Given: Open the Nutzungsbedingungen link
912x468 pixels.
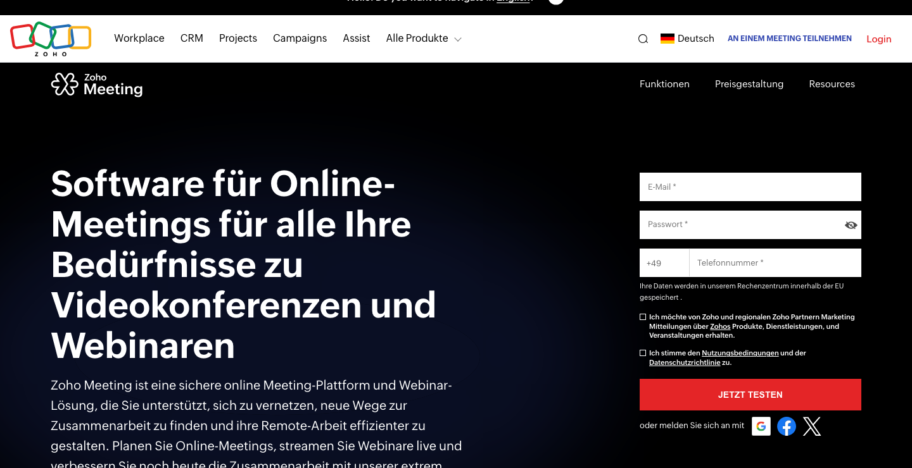Looking at the screenshot, I should (x=740, y=353).
